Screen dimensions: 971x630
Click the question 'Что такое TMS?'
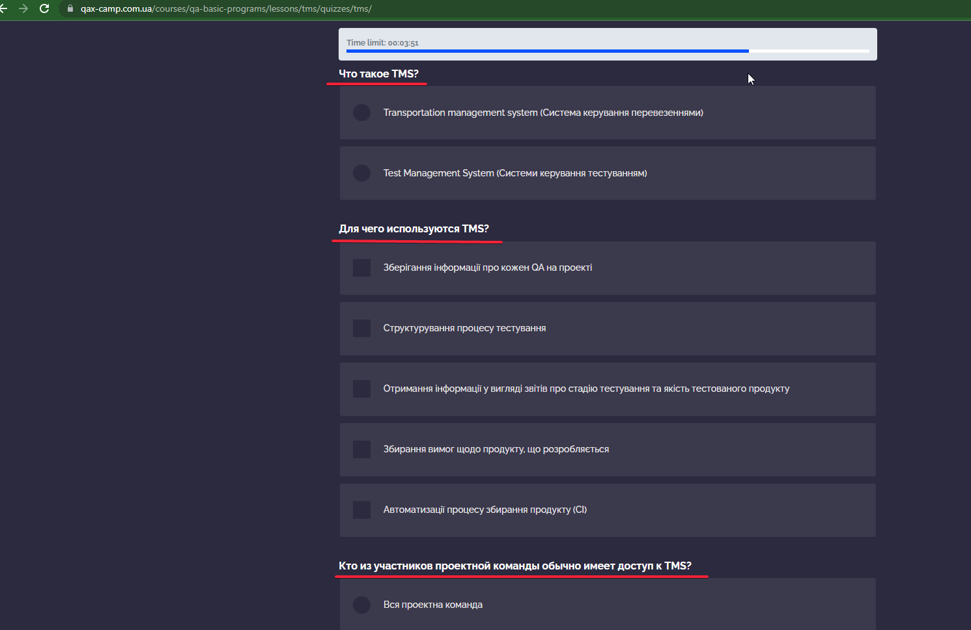pyautogui.click(x=378, y=74)
